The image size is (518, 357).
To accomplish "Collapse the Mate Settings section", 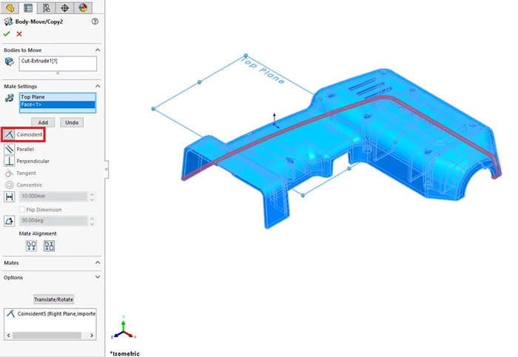I will tap(98, 85).
